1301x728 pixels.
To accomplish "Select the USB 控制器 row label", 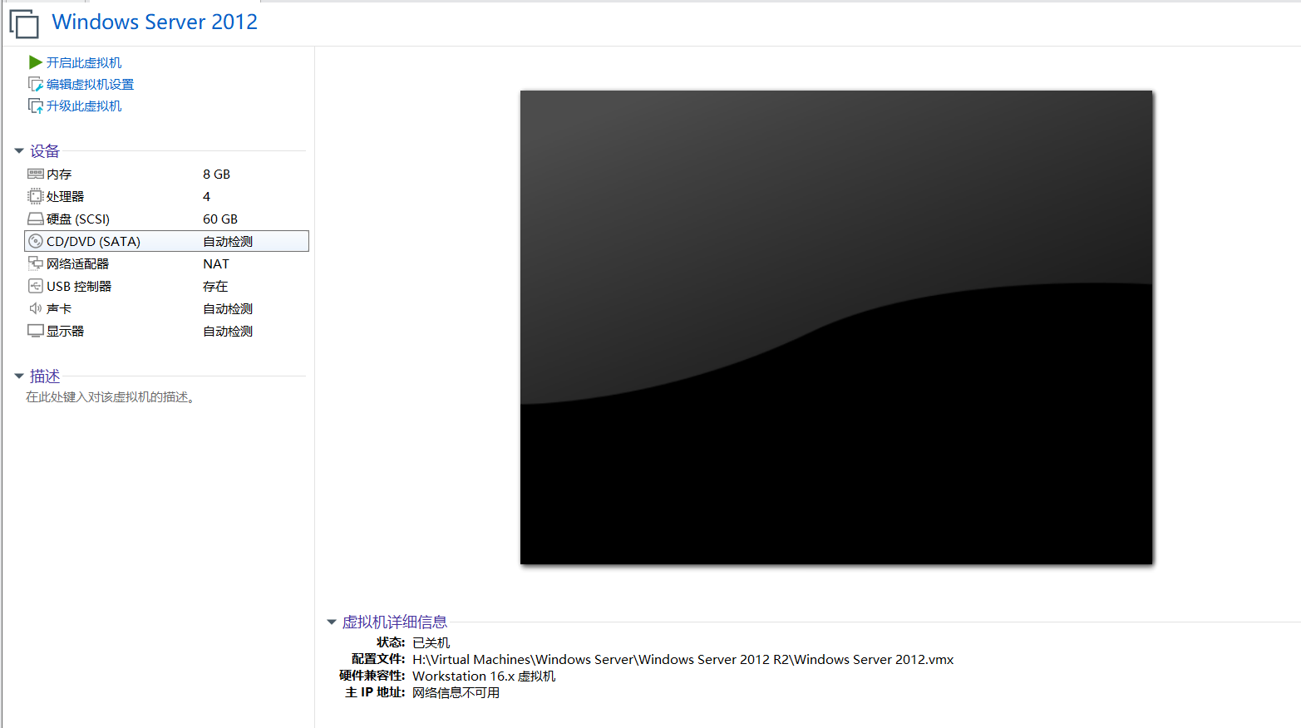I will tap(79, 286).
